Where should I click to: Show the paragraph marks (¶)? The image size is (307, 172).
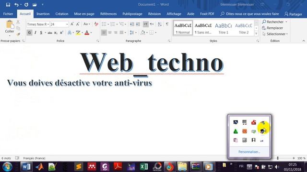(167, 24)
